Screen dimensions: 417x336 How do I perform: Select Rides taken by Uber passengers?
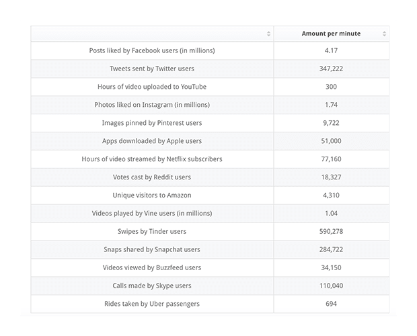[x=152, y=304]
